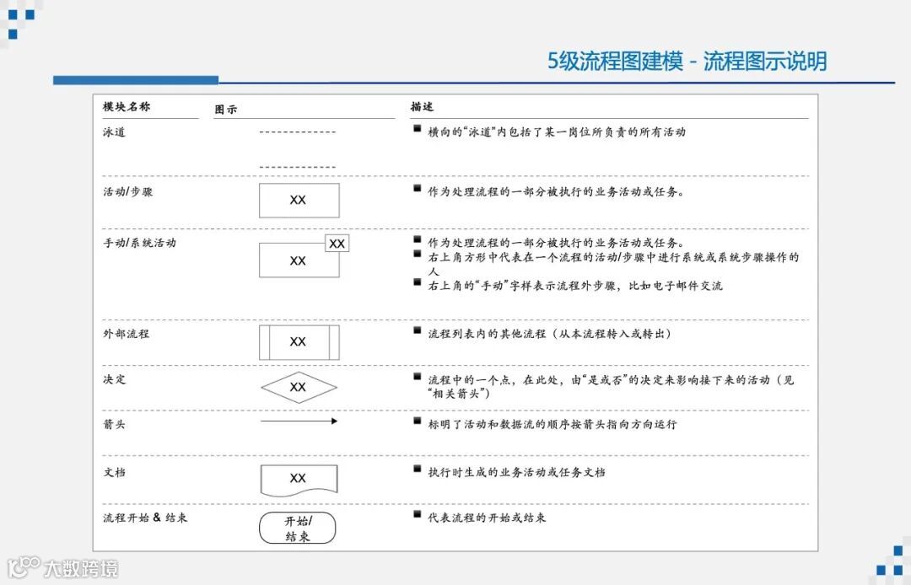Click the 决定 row label
911x585 pixels.
point(114,379)
